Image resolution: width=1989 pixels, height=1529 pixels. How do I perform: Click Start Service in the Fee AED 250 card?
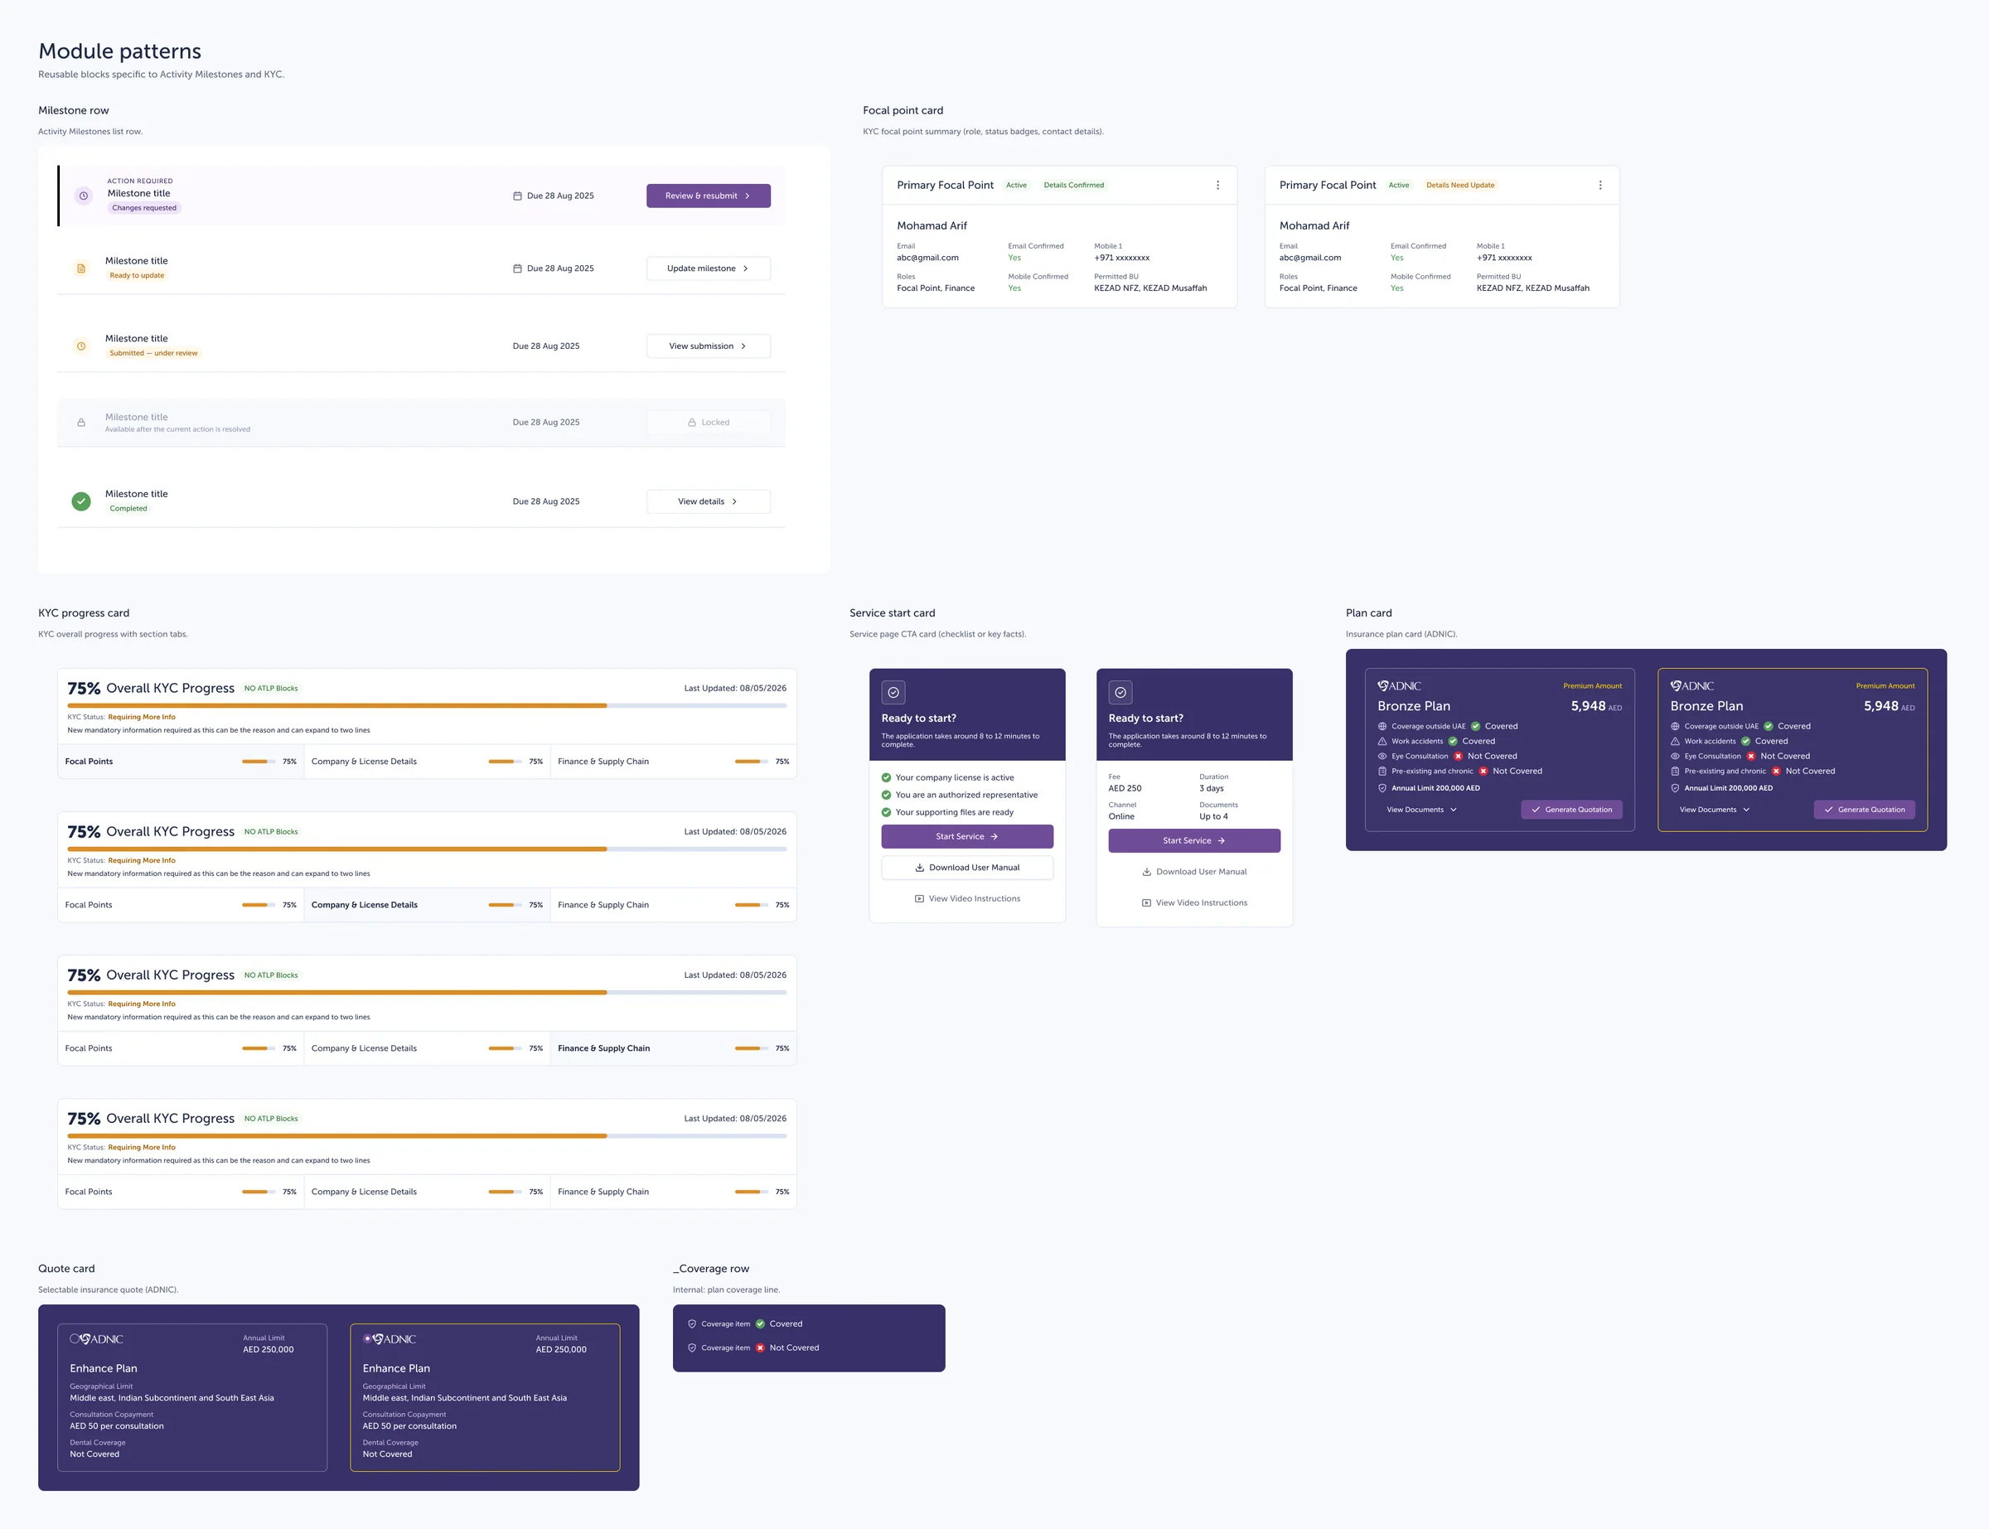click(x=1193, y=841)
